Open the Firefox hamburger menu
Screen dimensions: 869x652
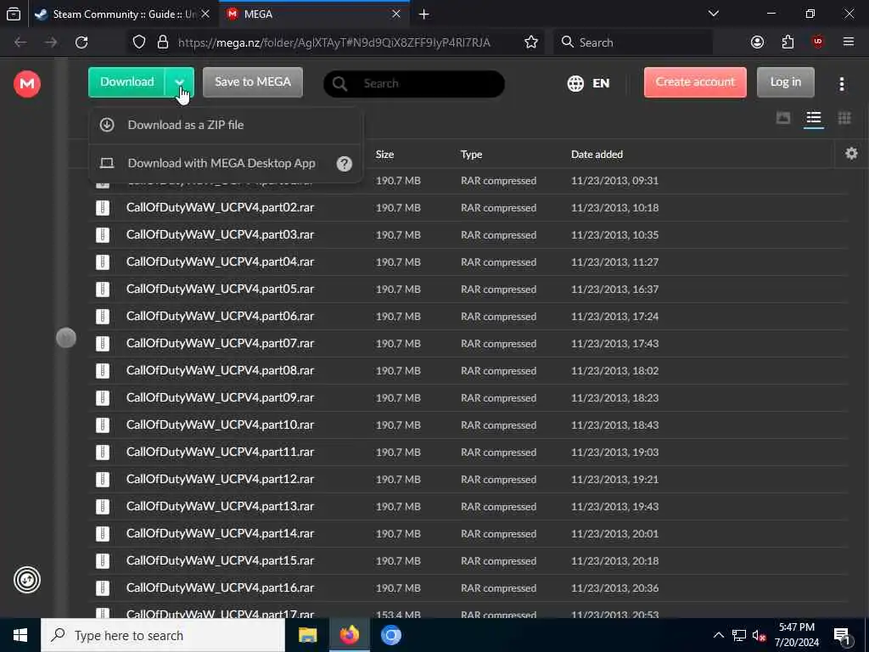coord(848,42)
